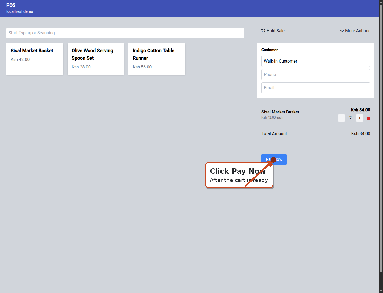383x293 pixels.
Task: Click the Customer section heading
Action: click(269, 50)
